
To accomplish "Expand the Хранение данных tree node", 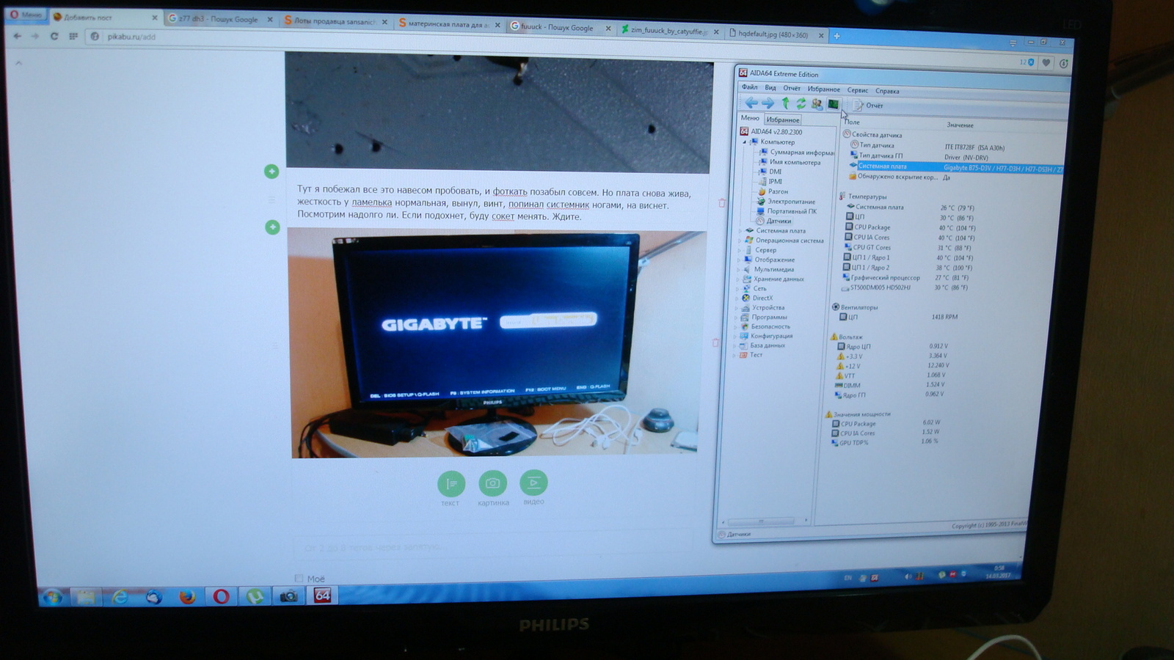I will coord(737,279).
